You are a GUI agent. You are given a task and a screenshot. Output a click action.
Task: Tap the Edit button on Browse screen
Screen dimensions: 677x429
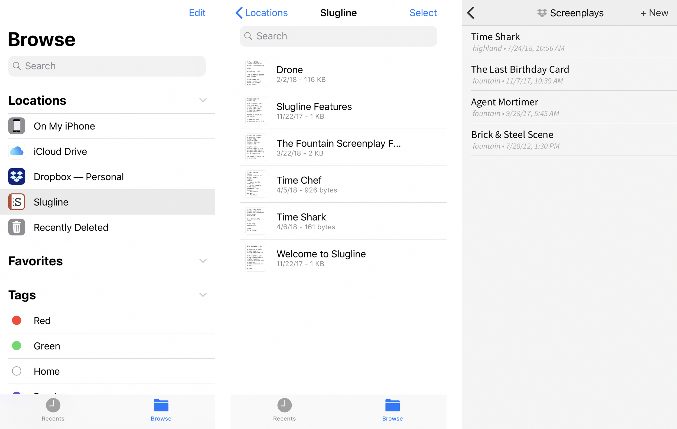click(197, 13)
